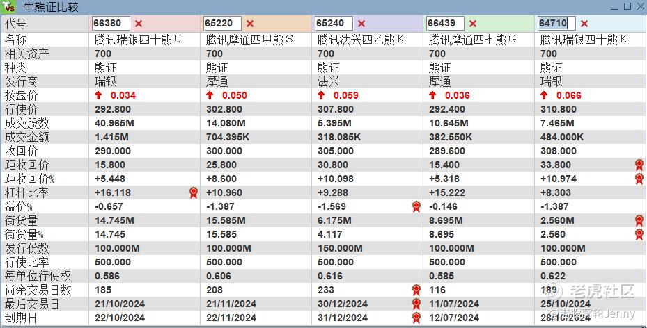
Task: Click distance to call +5.448
Action: click(x=110, y=179)
